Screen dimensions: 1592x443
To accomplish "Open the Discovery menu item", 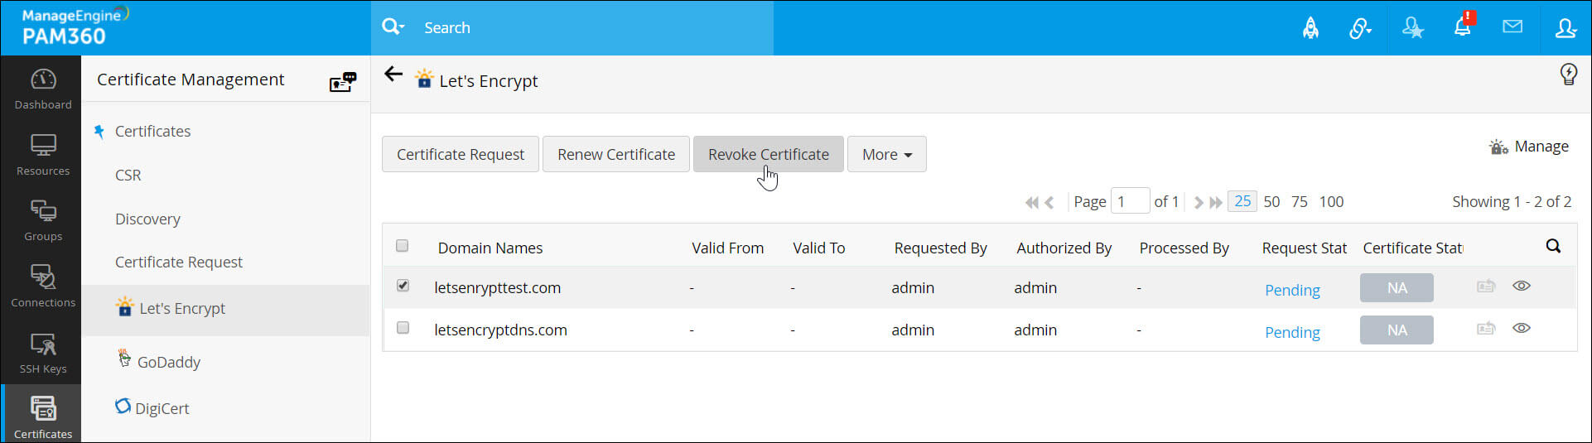I will 147,219.
